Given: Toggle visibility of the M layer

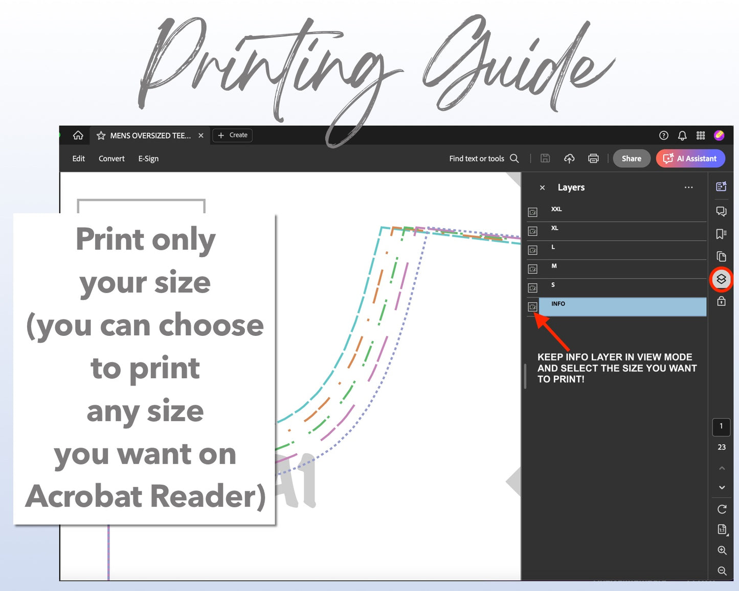Looking at the screenshot, I should click(x=532, y=269).
